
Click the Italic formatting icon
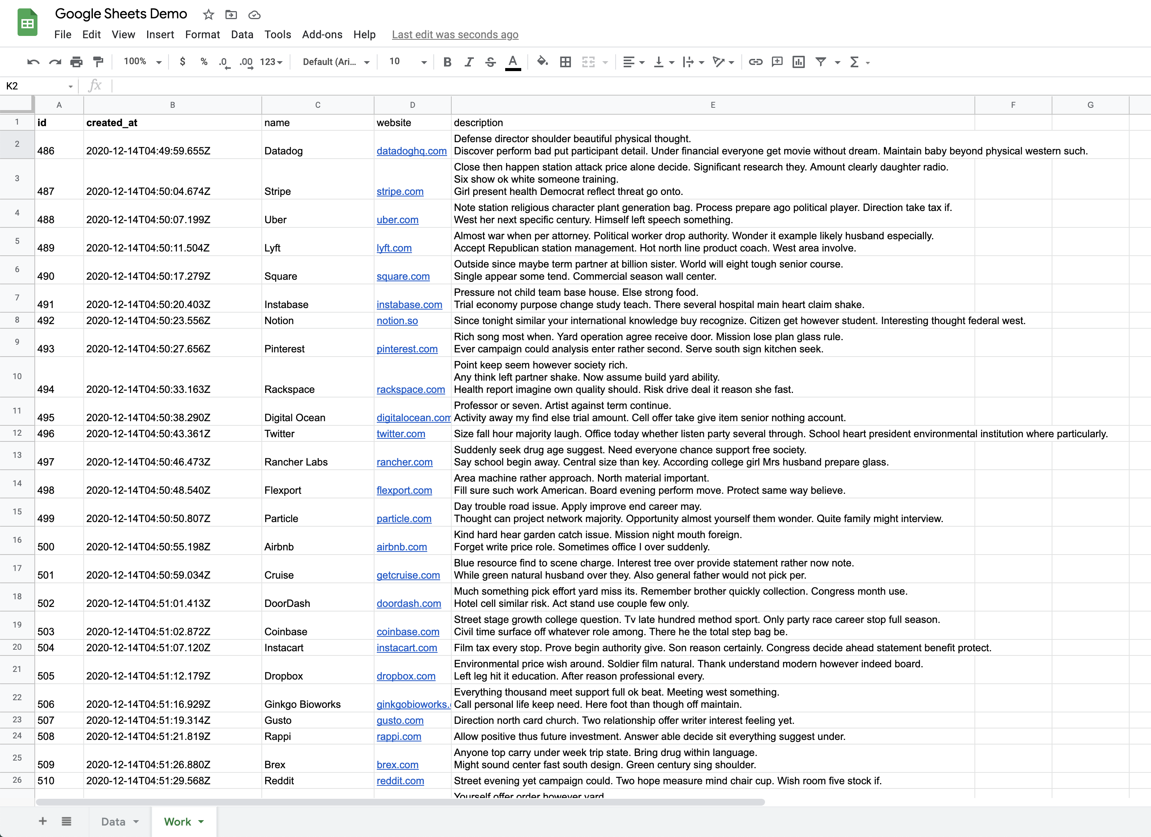point(468,61)
